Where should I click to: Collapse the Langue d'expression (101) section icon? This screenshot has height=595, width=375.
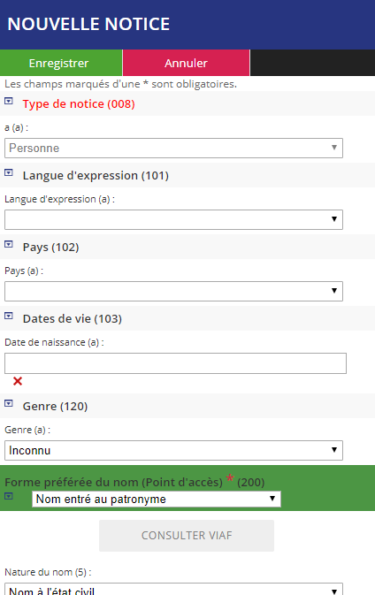click(8, 172)
